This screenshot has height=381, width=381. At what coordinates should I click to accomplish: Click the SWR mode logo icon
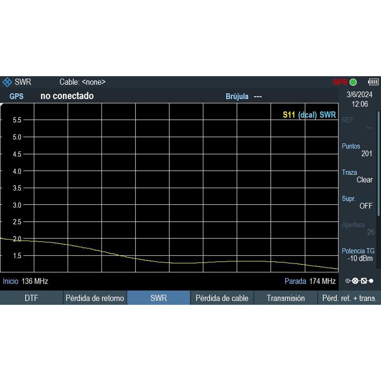[x=7, y=82]
